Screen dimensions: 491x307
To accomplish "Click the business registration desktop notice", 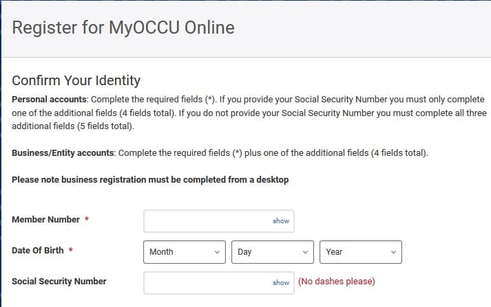I will (150, 180).
